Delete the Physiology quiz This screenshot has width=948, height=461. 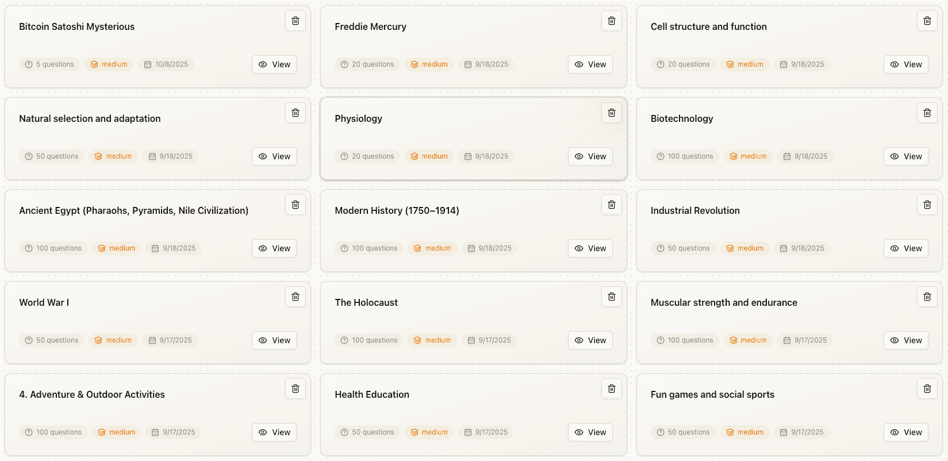(x=611, y=113)
